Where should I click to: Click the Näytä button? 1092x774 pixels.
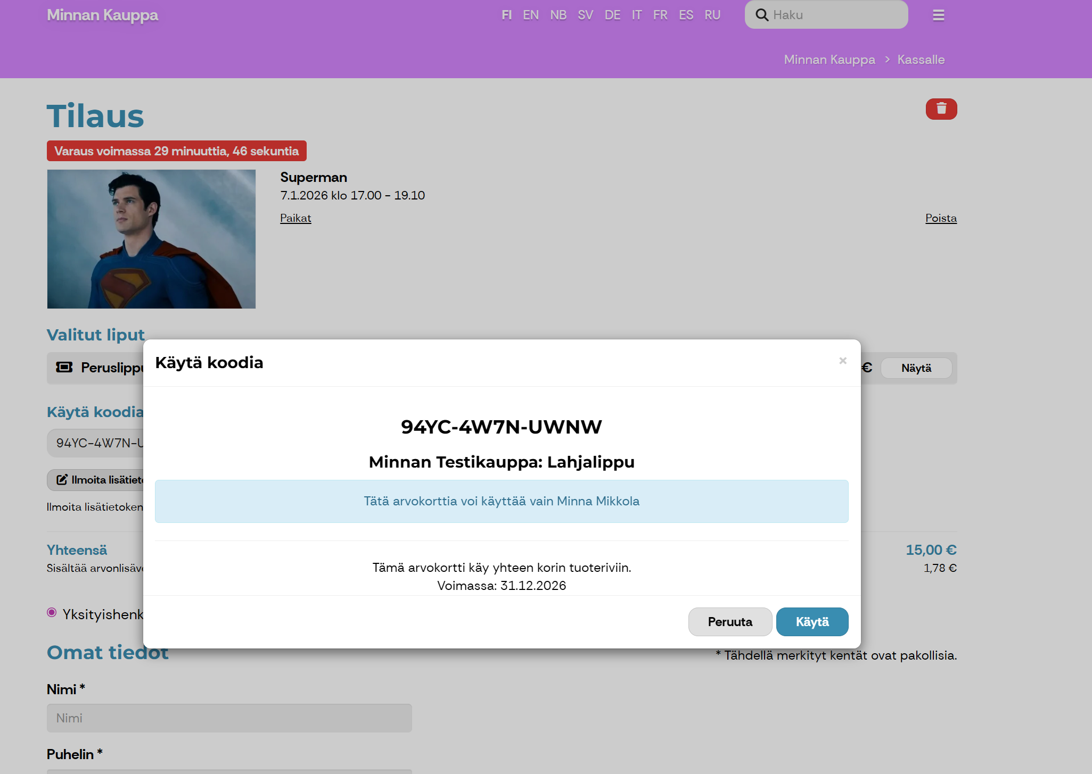[916, 368]
